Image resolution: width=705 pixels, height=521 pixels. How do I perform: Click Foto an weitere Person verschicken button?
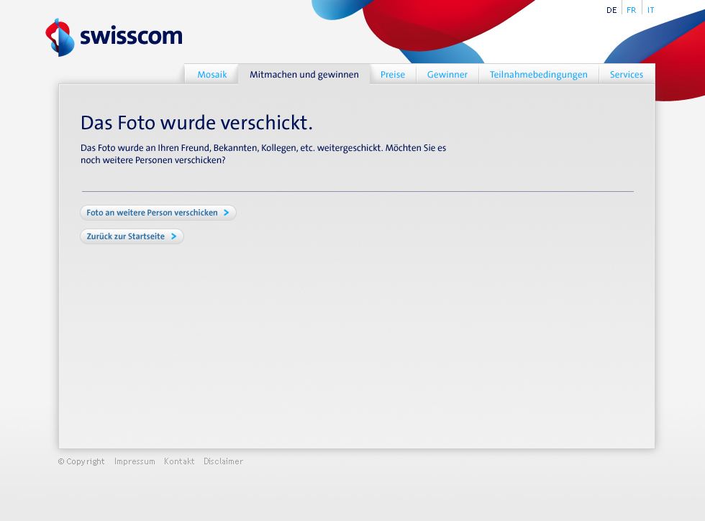[x=158, y=213]
